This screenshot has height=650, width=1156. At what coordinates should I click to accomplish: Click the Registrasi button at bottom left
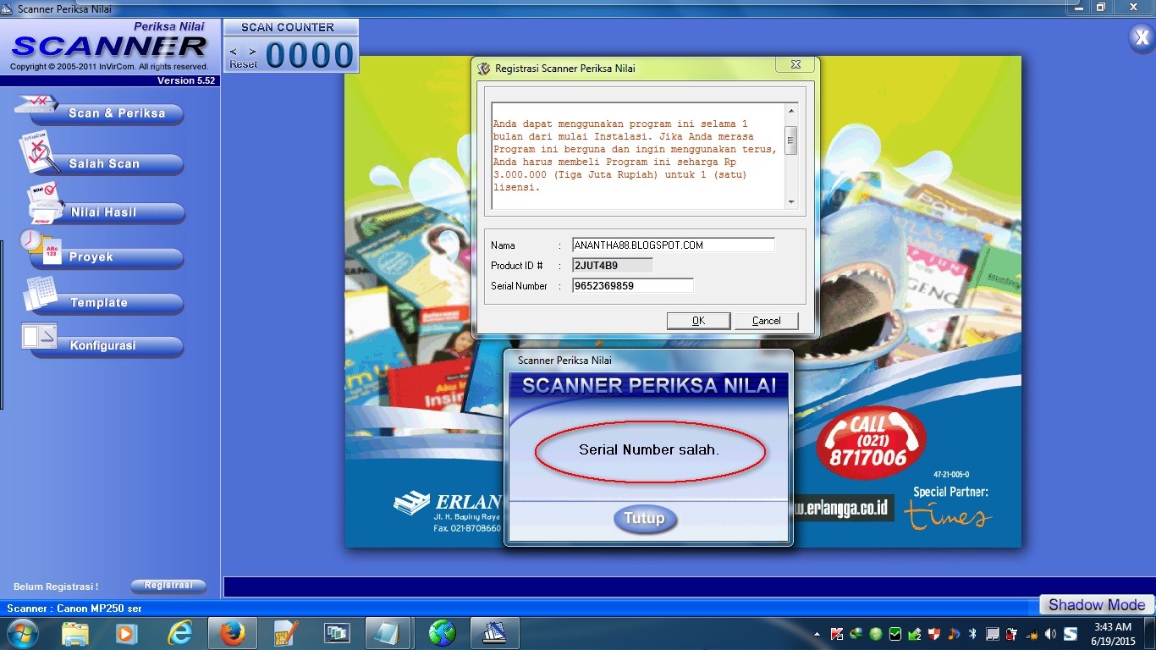168,586
